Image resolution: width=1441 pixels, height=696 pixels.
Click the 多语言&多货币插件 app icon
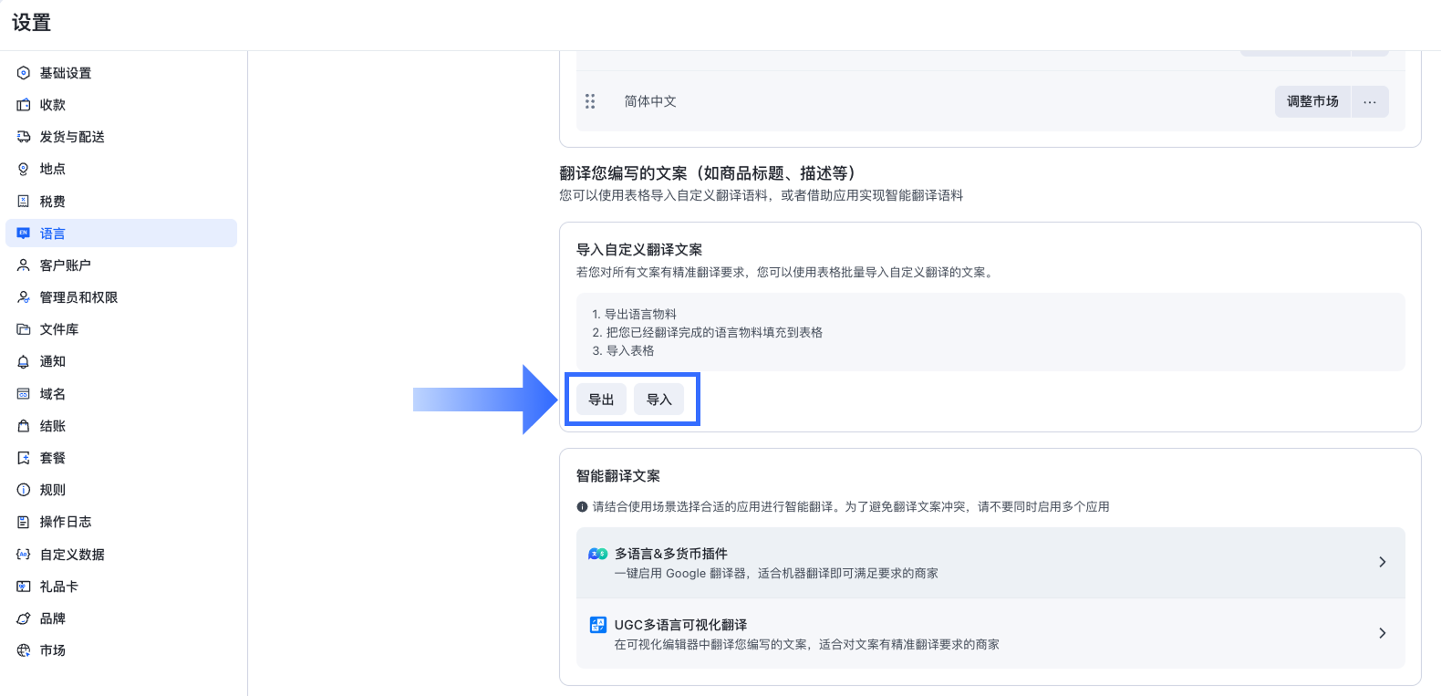pos(597,554)
